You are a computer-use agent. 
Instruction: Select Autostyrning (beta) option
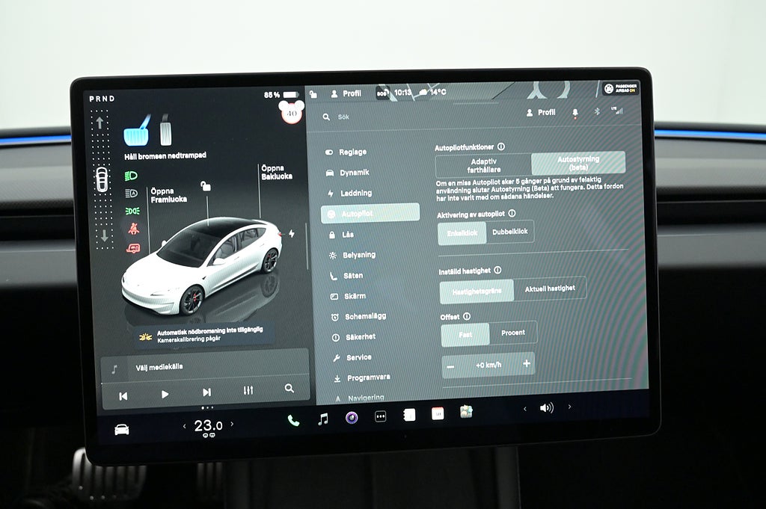pos(577,163)
